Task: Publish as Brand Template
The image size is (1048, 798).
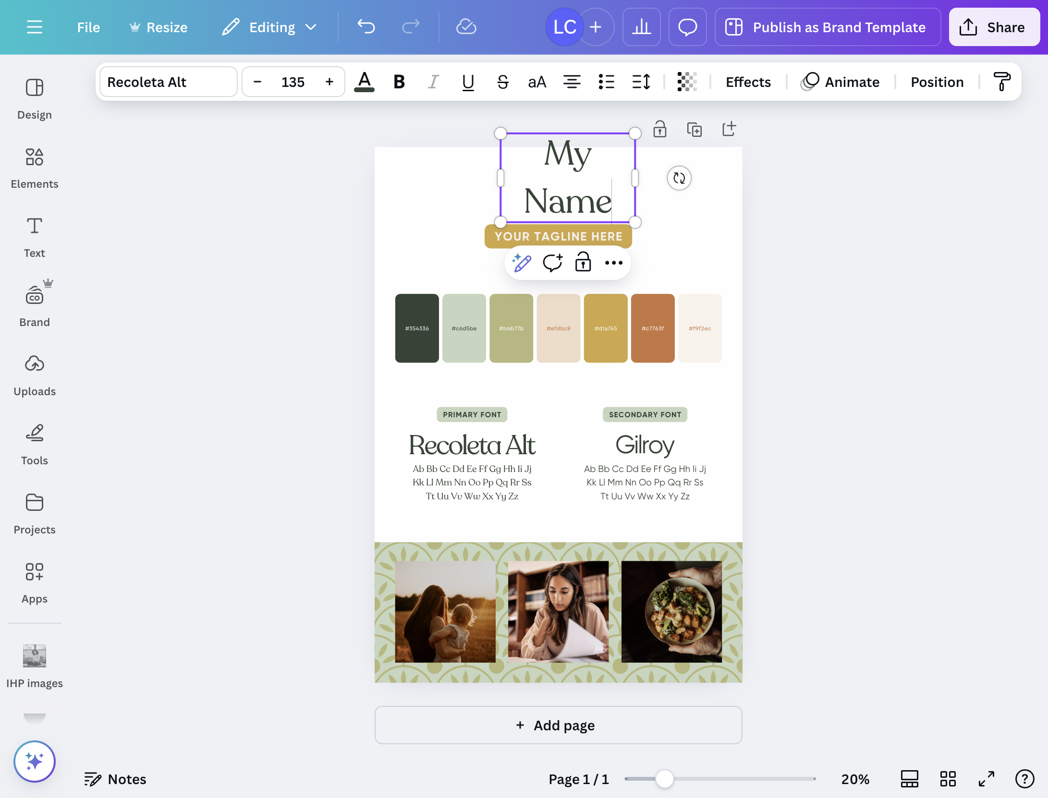Action: coord(828,27)
